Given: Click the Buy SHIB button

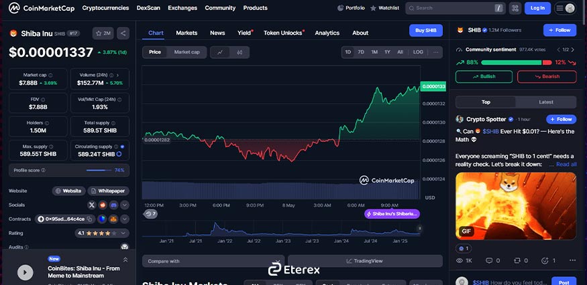Looking at the screenshot, I should pos(426,30).
